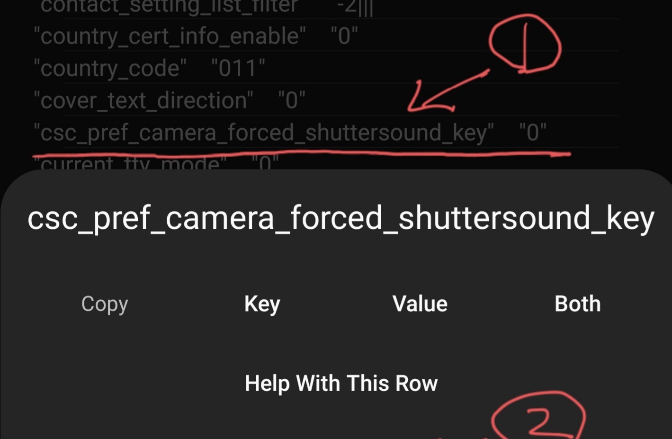Screen dimensions: 672x439
Task: Open Help With This Row
Action: pyautogui.click(x=341, y=383)
